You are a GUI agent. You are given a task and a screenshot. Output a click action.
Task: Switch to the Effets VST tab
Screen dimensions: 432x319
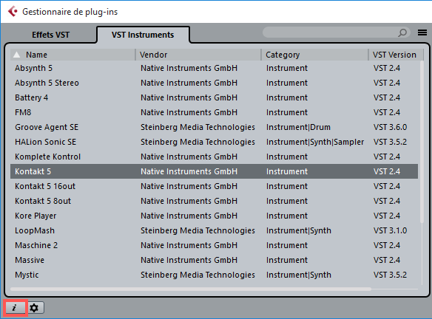pos(50,35)
